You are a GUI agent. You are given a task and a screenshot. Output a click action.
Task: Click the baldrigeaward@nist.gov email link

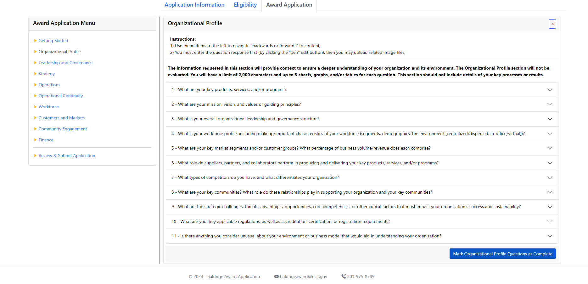303,276
